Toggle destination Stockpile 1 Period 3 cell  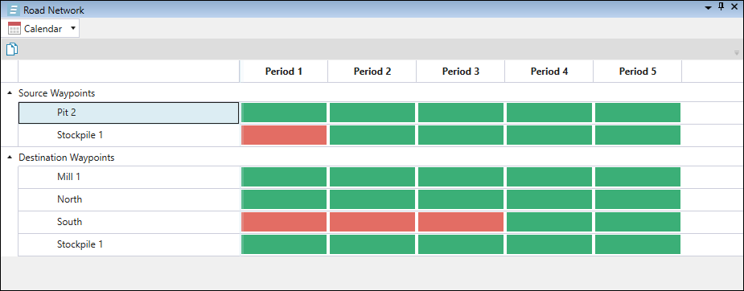[461, 244]
